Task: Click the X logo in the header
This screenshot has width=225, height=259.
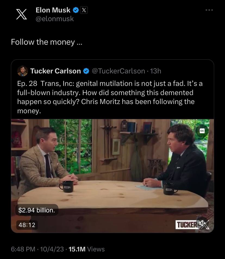Action: (22, 14)
